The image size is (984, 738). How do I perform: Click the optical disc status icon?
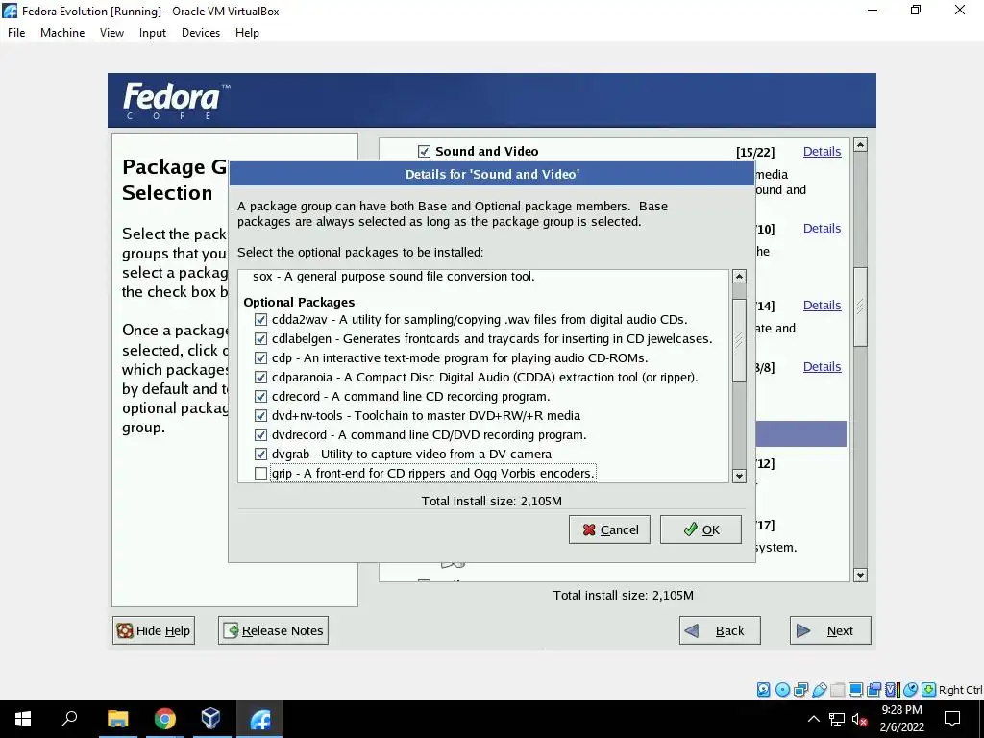click(782, 690)
